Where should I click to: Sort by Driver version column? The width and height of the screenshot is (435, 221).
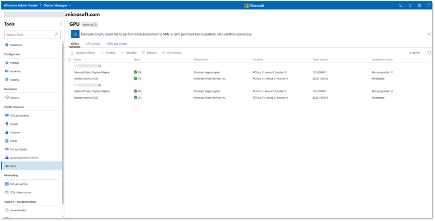320,59
